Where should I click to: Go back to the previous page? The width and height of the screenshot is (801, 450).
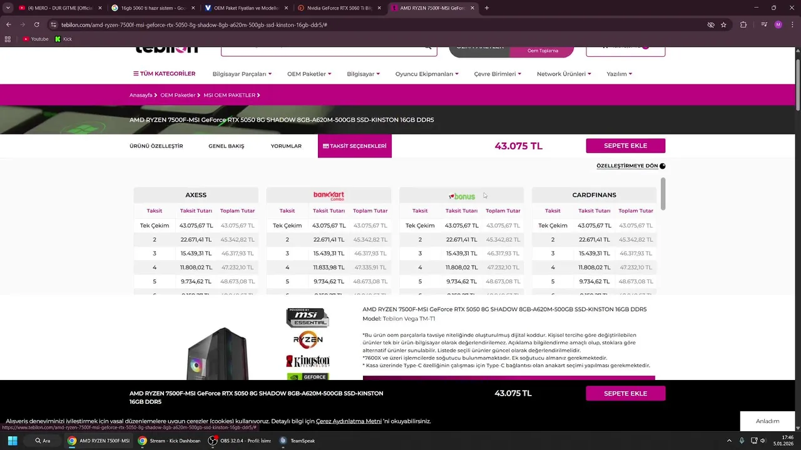(x=8, y=24)
